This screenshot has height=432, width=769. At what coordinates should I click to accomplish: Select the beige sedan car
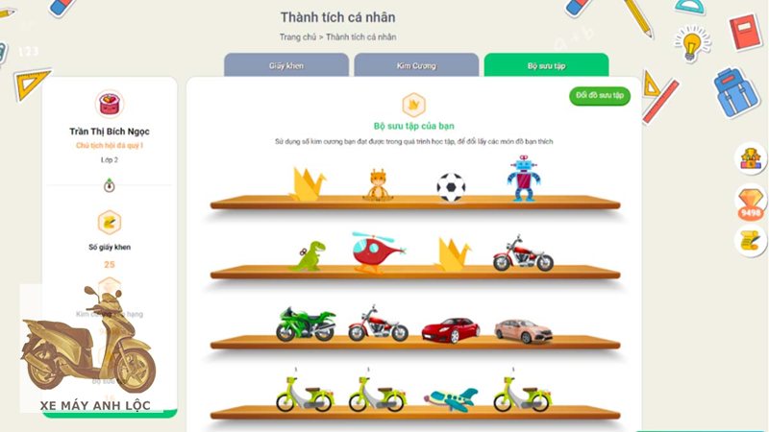pyautogui.click(x=523, y=330)
